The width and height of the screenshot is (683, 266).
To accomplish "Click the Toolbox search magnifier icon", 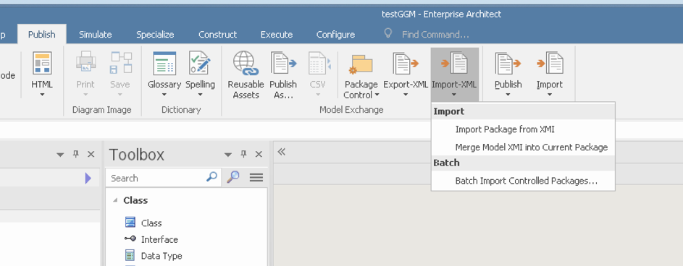I will [211, 177].
